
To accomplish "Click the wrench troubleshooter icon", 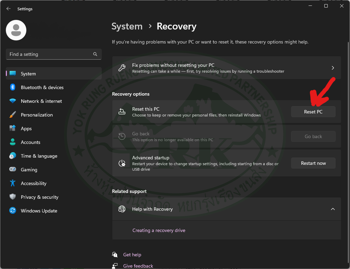I will point(122,68).
